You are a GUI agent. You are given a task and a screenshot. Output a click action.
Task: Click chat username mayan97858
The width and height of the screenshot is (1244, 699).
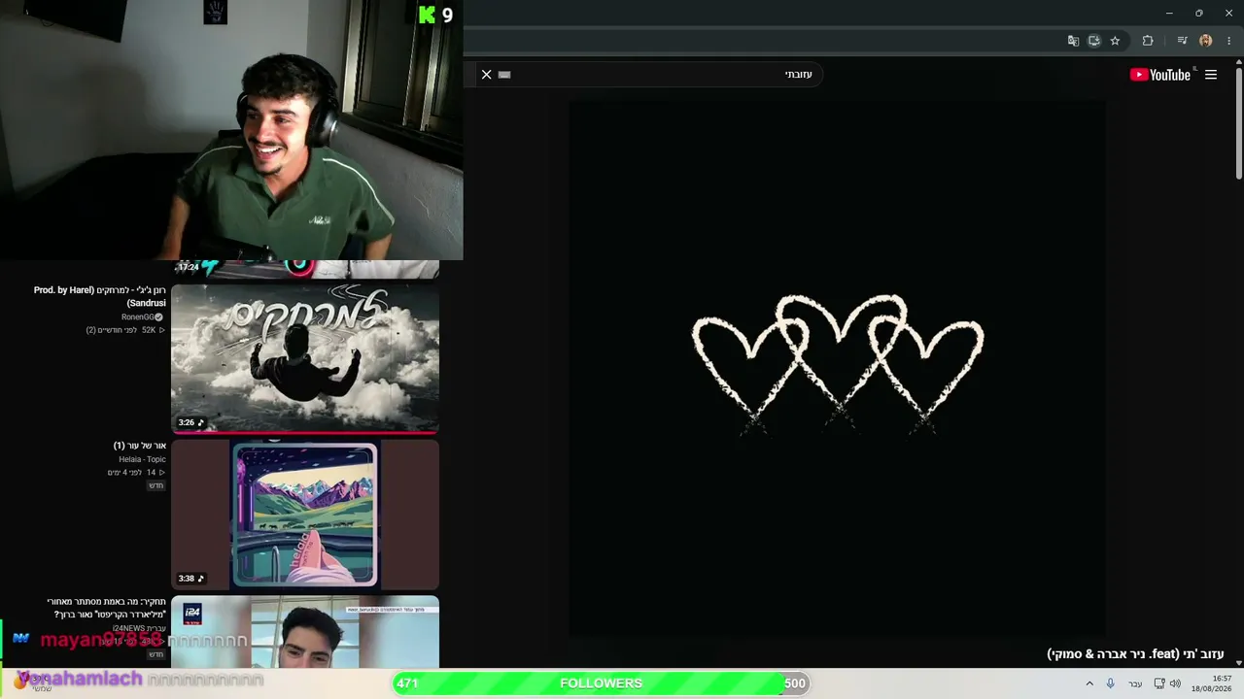[x=102, y=640]
